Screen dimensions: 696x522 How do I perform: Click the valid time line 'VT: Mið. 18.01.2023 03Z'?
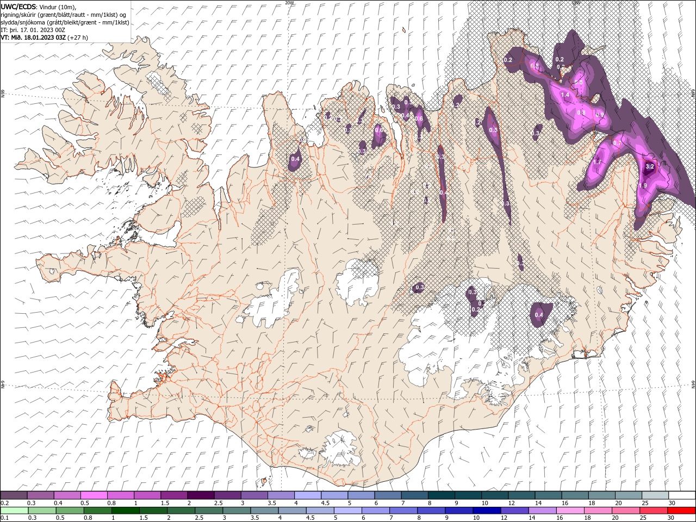32,38
